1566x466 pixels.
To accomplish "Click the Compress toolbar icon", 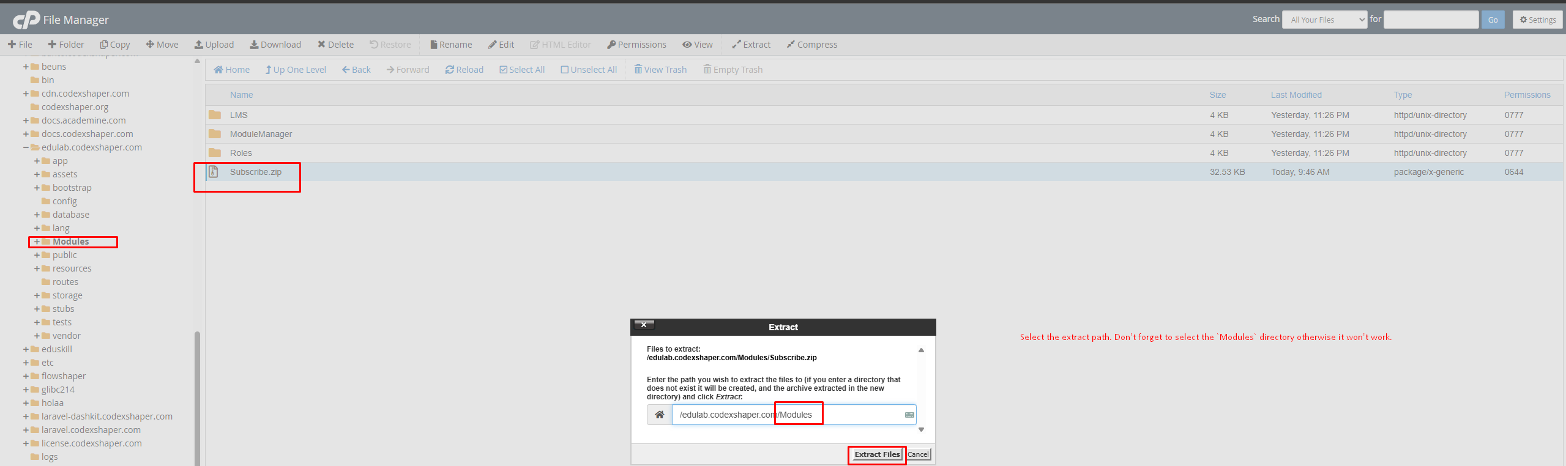I will tap(791, 45).
